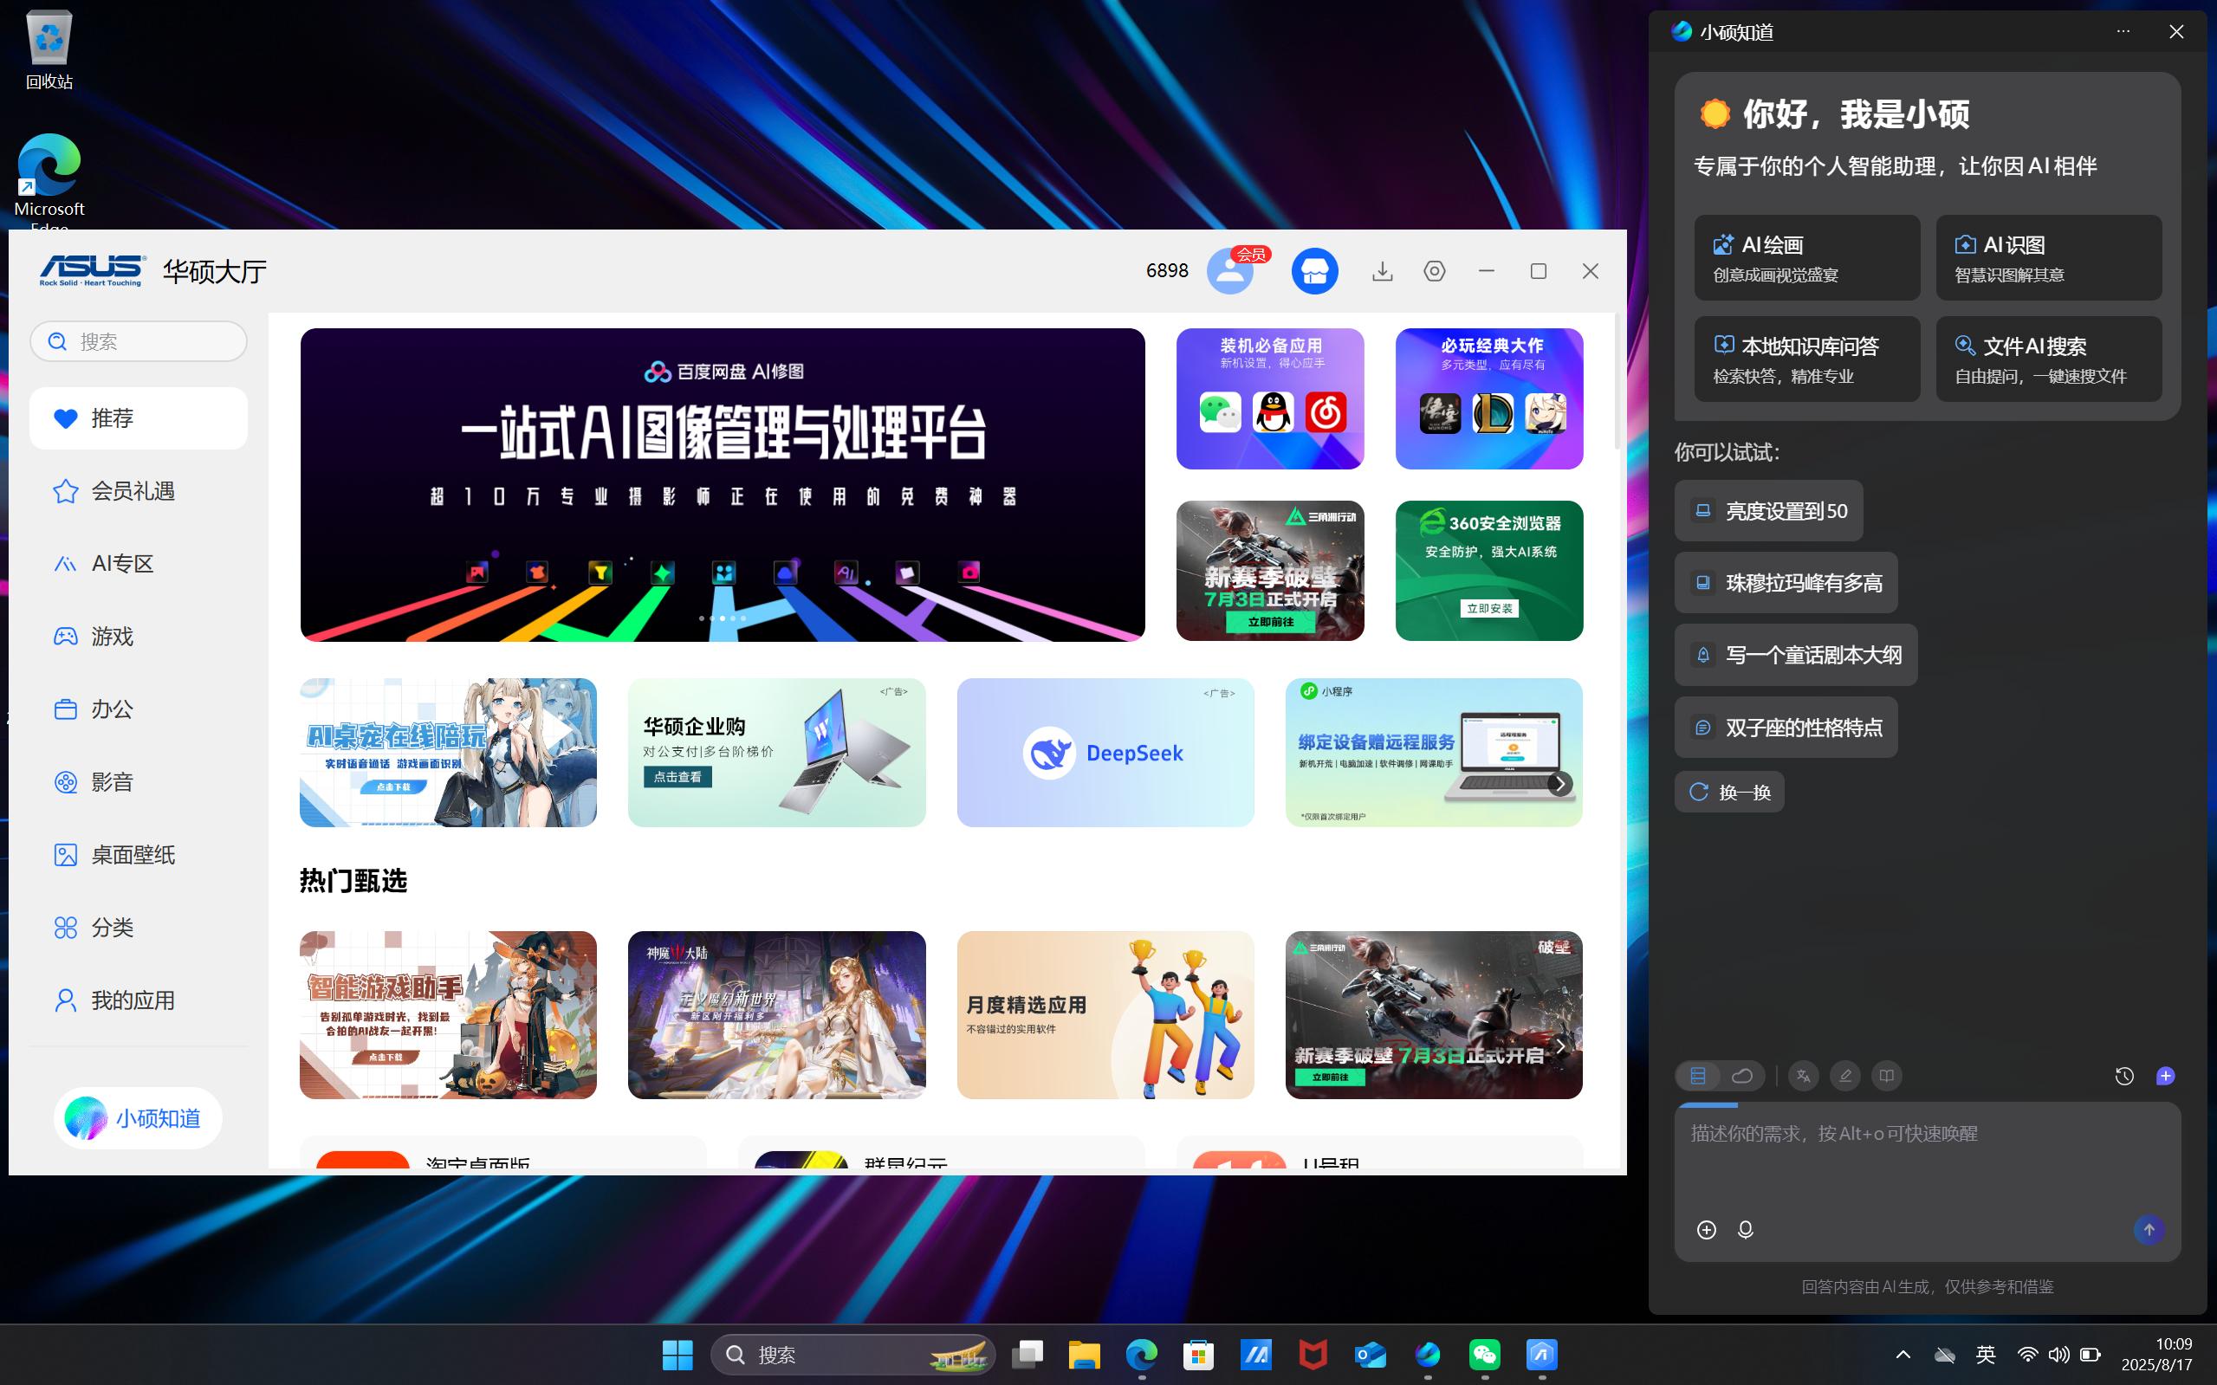This screenshot has height=1385, width=2217.
Task: Open the 必玩经典大作 tile
Action: click(1488, 398)
